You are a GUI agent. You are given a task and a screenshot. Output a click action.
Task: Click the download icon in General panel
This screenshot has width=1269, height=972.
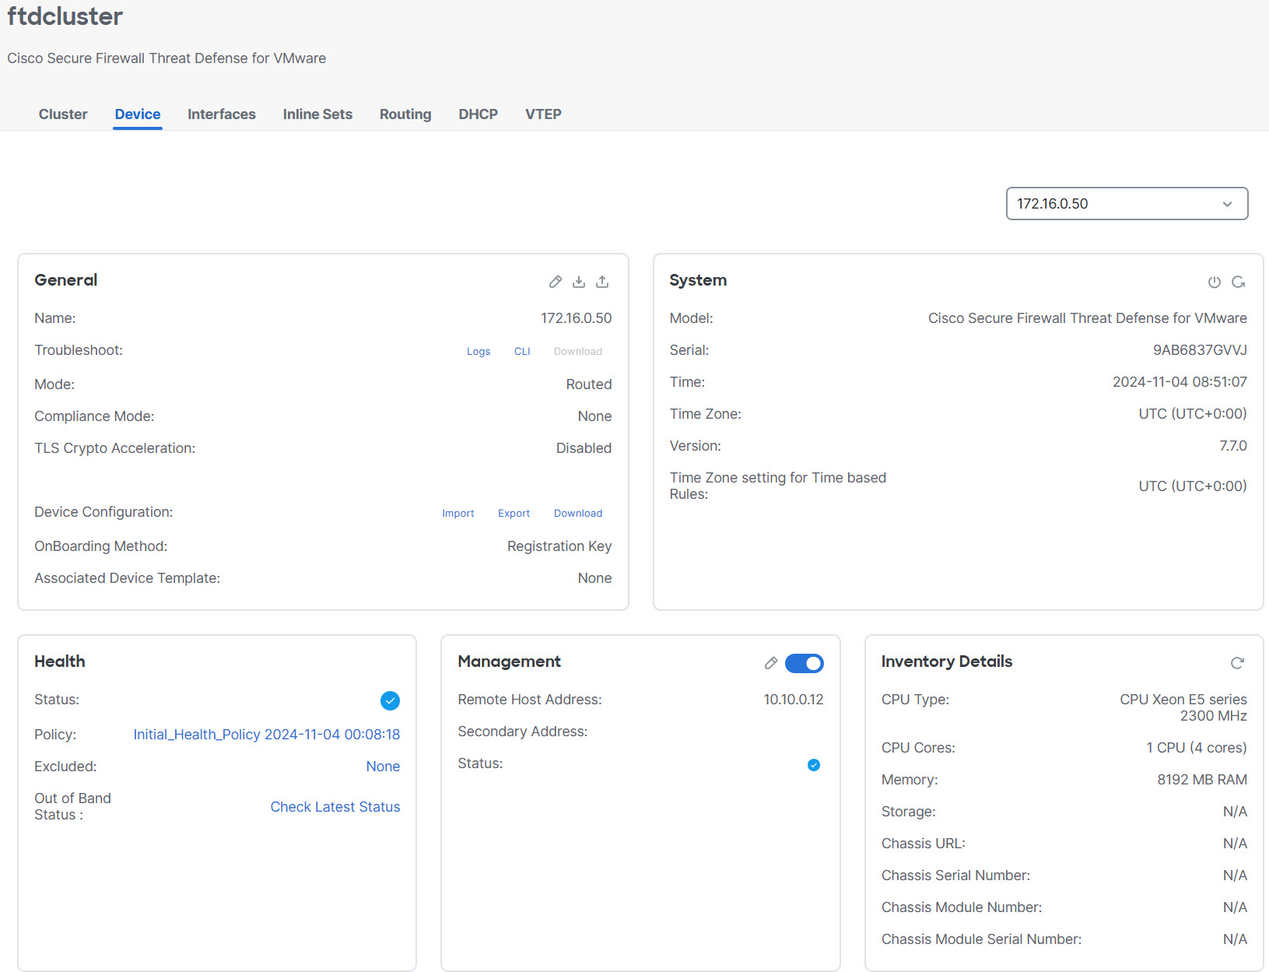(579, 281)
